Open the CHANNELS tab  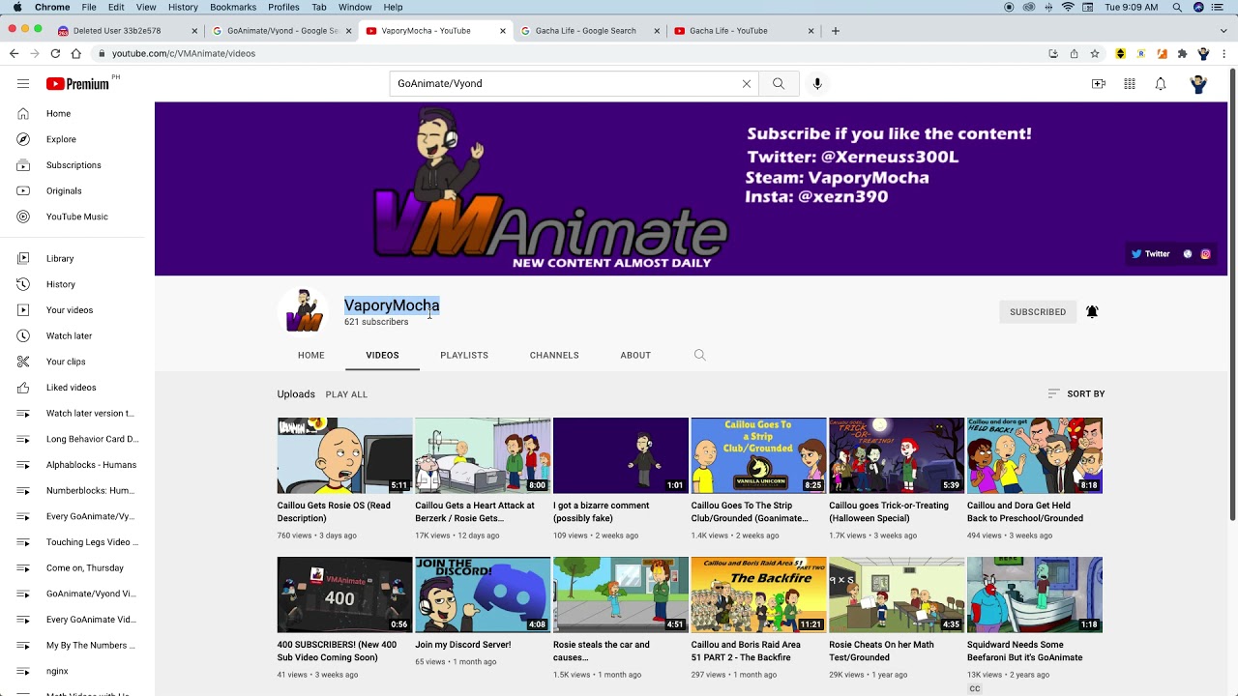[554, 355]
